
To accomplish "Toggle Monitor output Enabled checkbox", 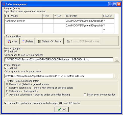I will pos(6,52).
